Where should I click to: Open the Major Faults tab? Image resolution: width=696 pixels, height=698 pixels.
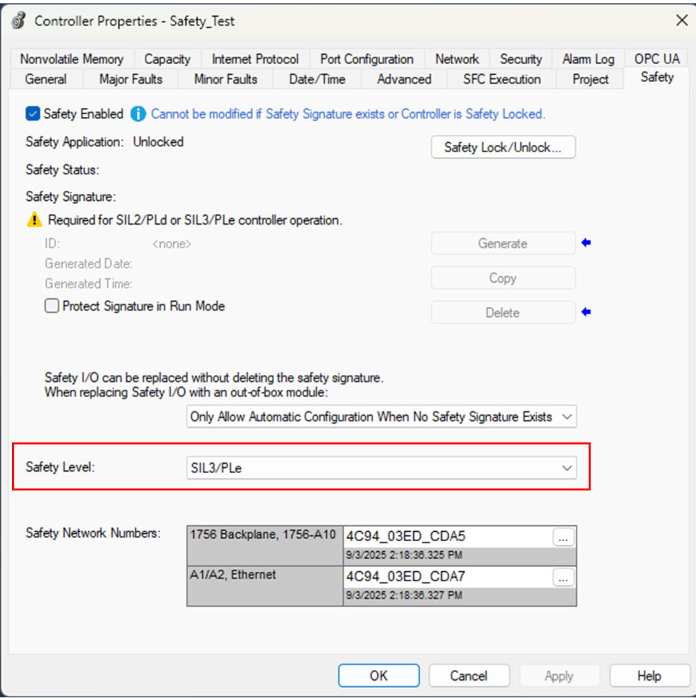coord(131,79)
